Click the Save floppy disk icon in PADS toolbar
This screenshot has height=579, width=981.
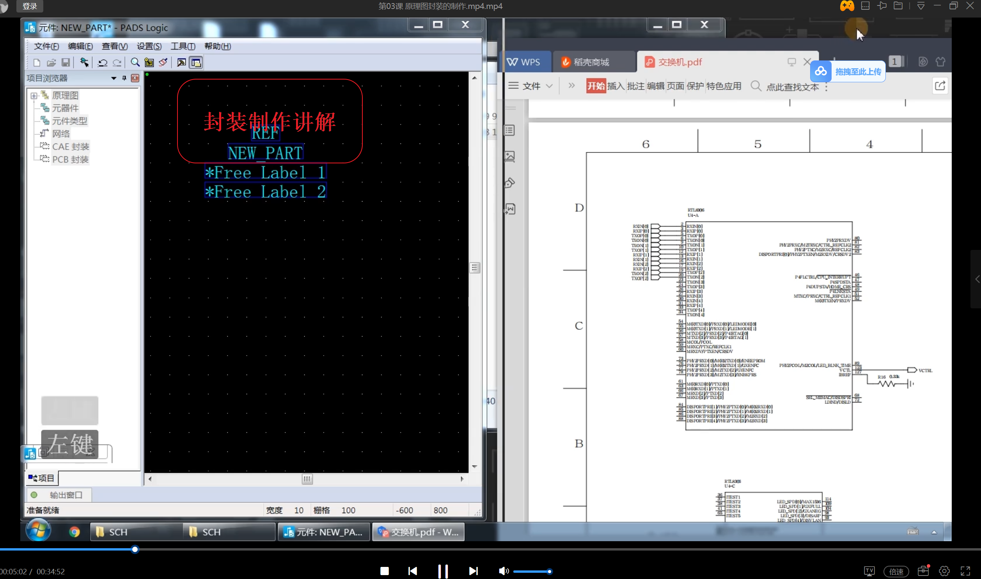(66, 62)
